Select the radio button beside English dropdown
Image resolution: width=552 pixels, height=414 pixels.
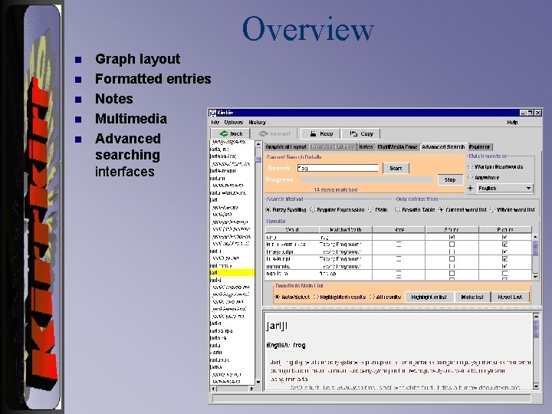click(470, 189)
